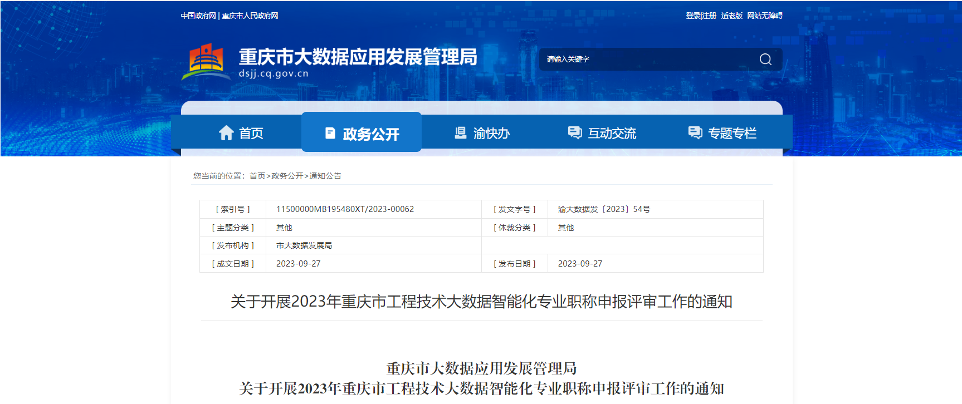The image size is (962, 404).
Task: Go to the 专题专栏 section
Action: pyautogui.click(x=732, y=134)
